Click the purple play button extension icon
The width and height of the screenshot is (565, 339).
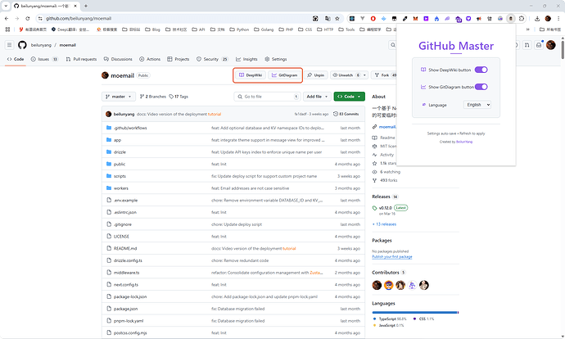pyautogui.click(x=426, y=18)
